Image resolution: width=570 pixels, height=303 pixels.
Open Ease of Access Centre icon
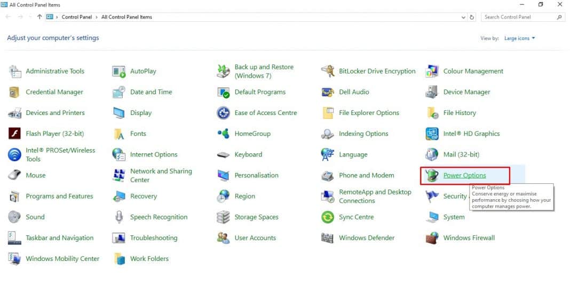pyautogui.click(x=223, y=113)
